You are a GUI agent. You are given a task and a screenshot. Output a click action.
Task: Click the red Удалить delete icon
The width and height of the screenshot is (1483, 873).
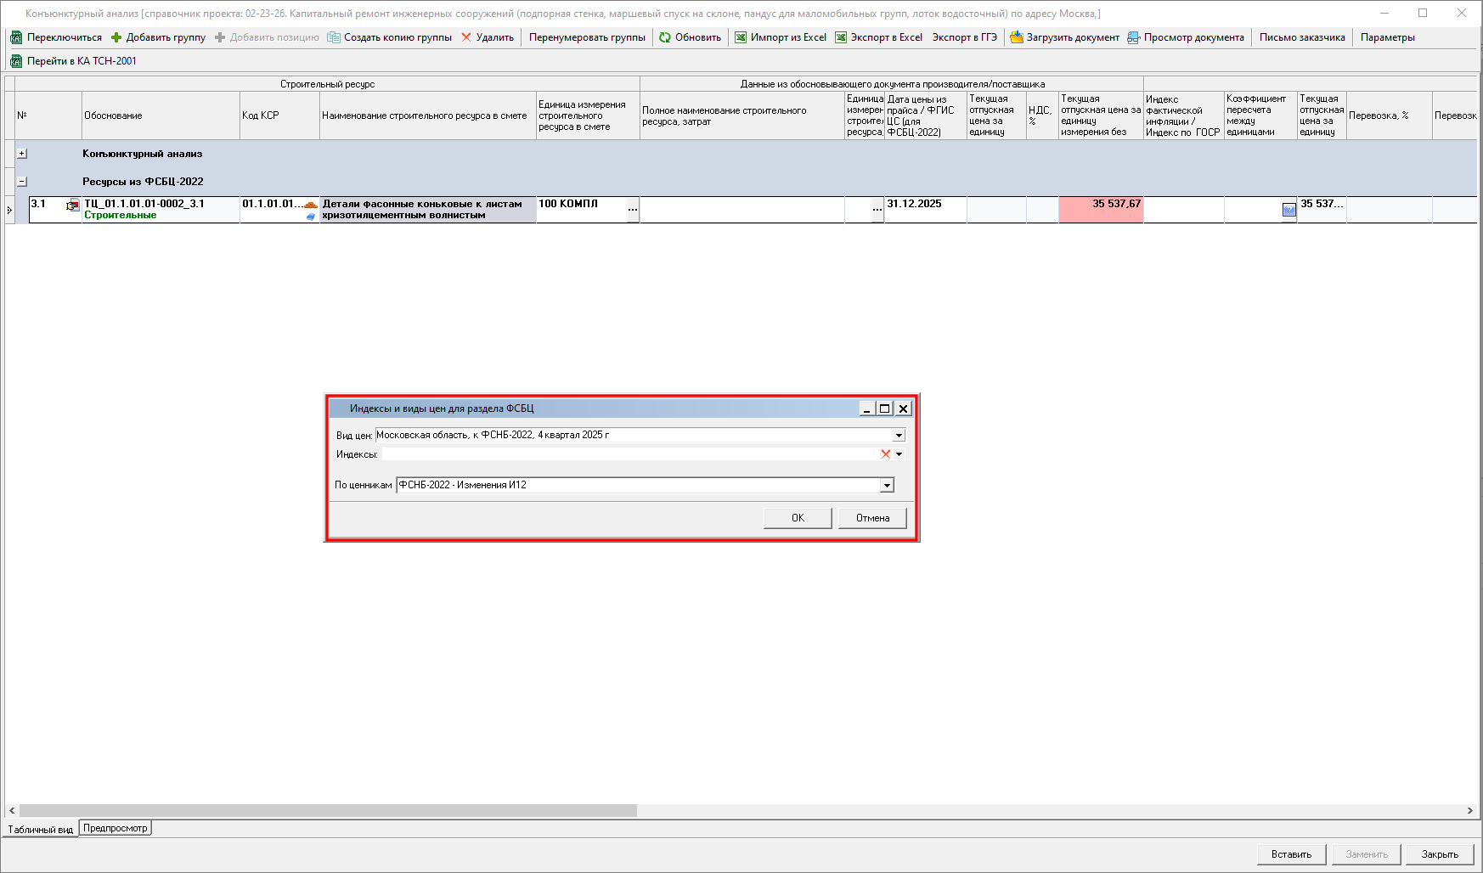(x=466, y=37)
